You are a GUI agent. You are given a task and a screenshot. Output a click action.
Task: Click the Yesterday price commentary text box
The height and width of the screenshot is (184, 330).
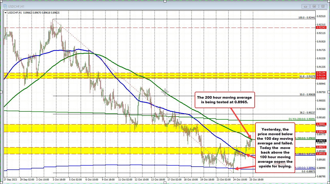click(x=275, y=148)
